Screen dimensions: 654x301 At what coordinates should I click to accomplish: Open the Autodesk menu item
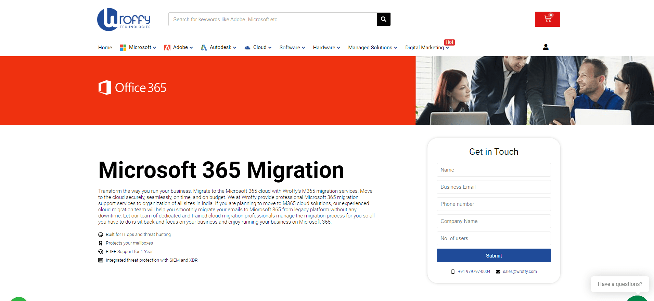tap(220, 47)
